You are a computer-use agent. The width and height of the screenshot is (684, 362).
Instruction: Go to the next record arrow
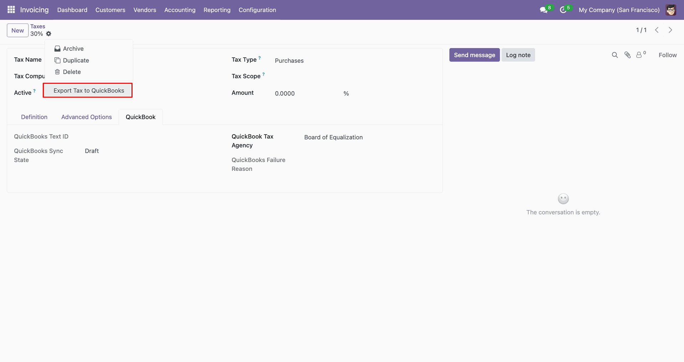pyautogui.click(x=670, y=30)
